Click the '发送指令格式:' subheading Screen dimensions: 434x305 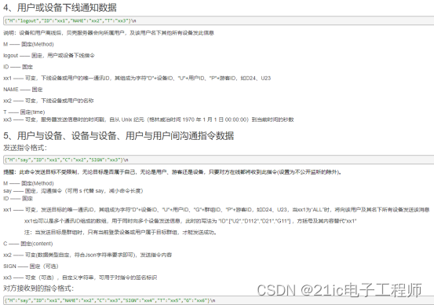tap(25, 148)
